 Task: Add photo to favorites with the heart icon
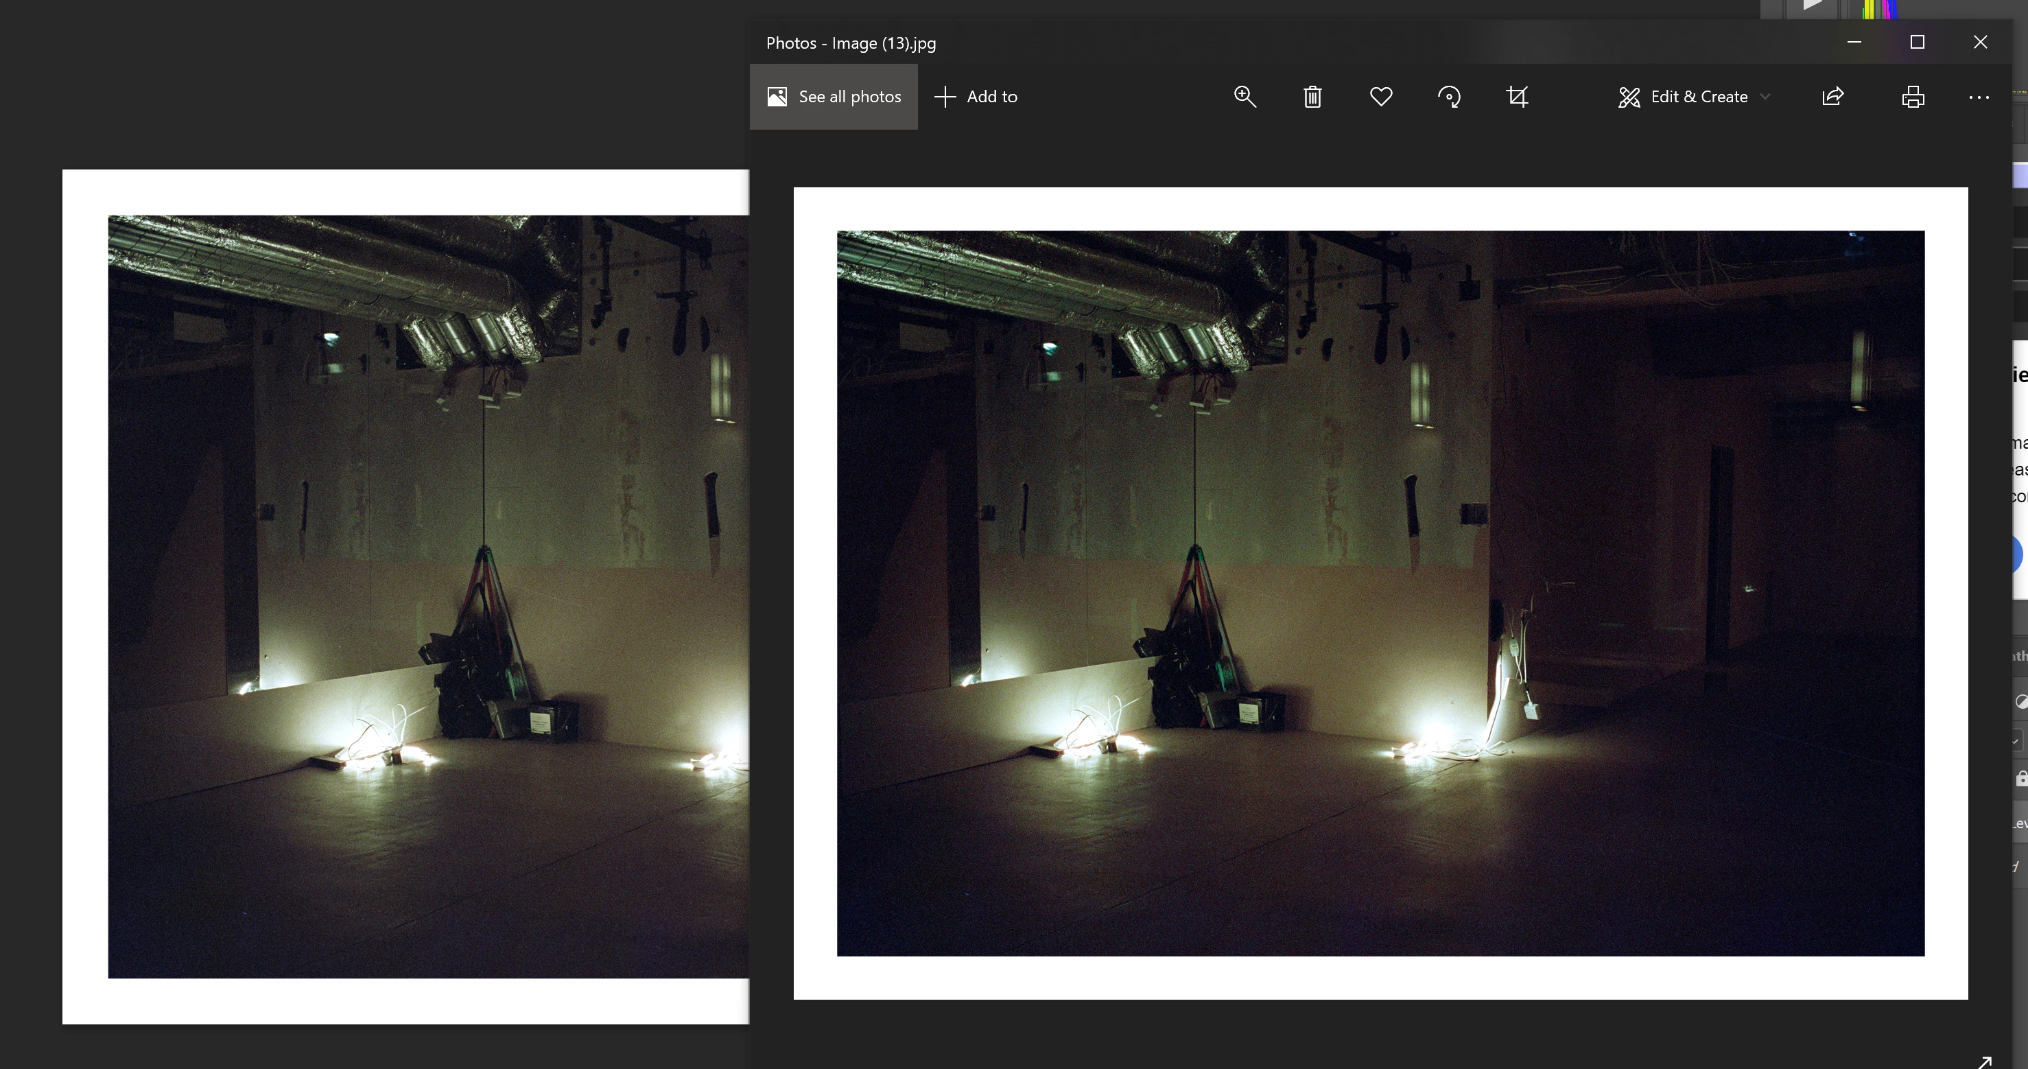click(x=1381, y=97)
